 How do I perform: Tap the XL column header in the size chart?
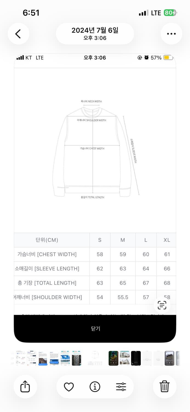166,240
